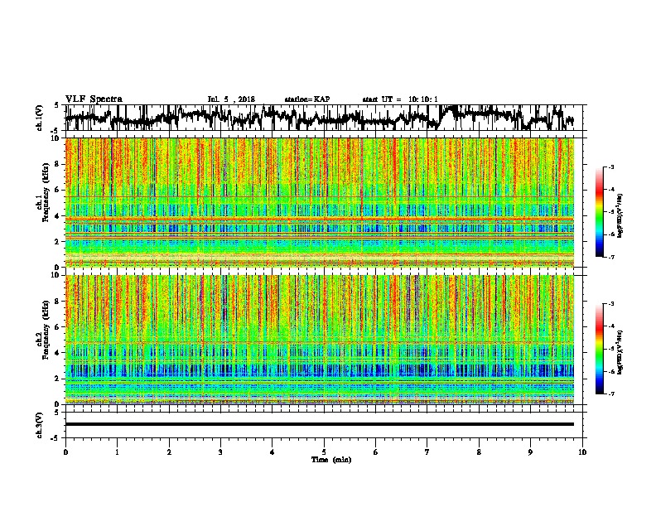Click the time axis tick label "1"
The image size is (656, 507).
tap(117, 452)
